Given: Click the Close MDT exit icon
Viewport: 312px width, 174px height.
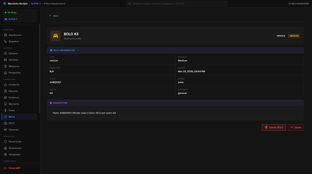Looking at the screenshot, I should (x=5, y=168).
